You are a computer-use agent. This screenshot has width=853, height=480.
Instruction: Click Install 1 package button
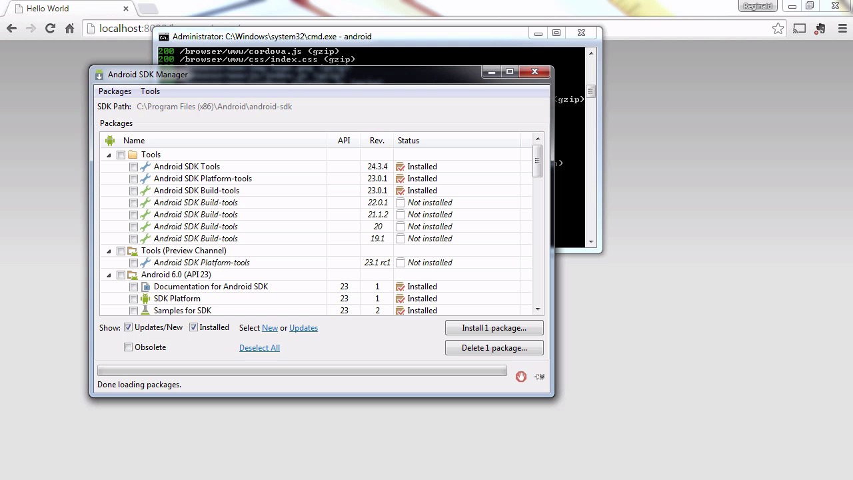click(494, 328)
